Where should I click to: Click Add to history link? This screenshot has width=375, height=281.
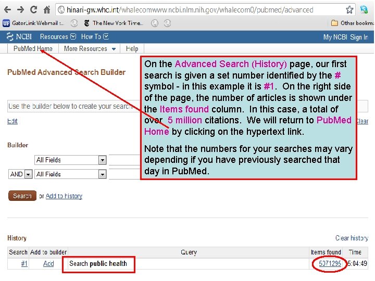[x=64, y=196]
